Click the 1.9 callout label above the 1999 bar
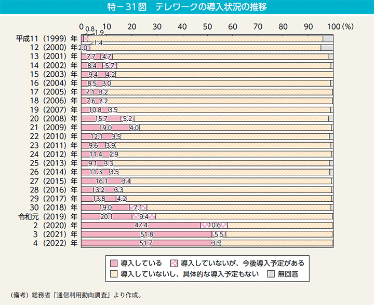The image size is (374, 305). pyautogui.click(x=99, y=32)
